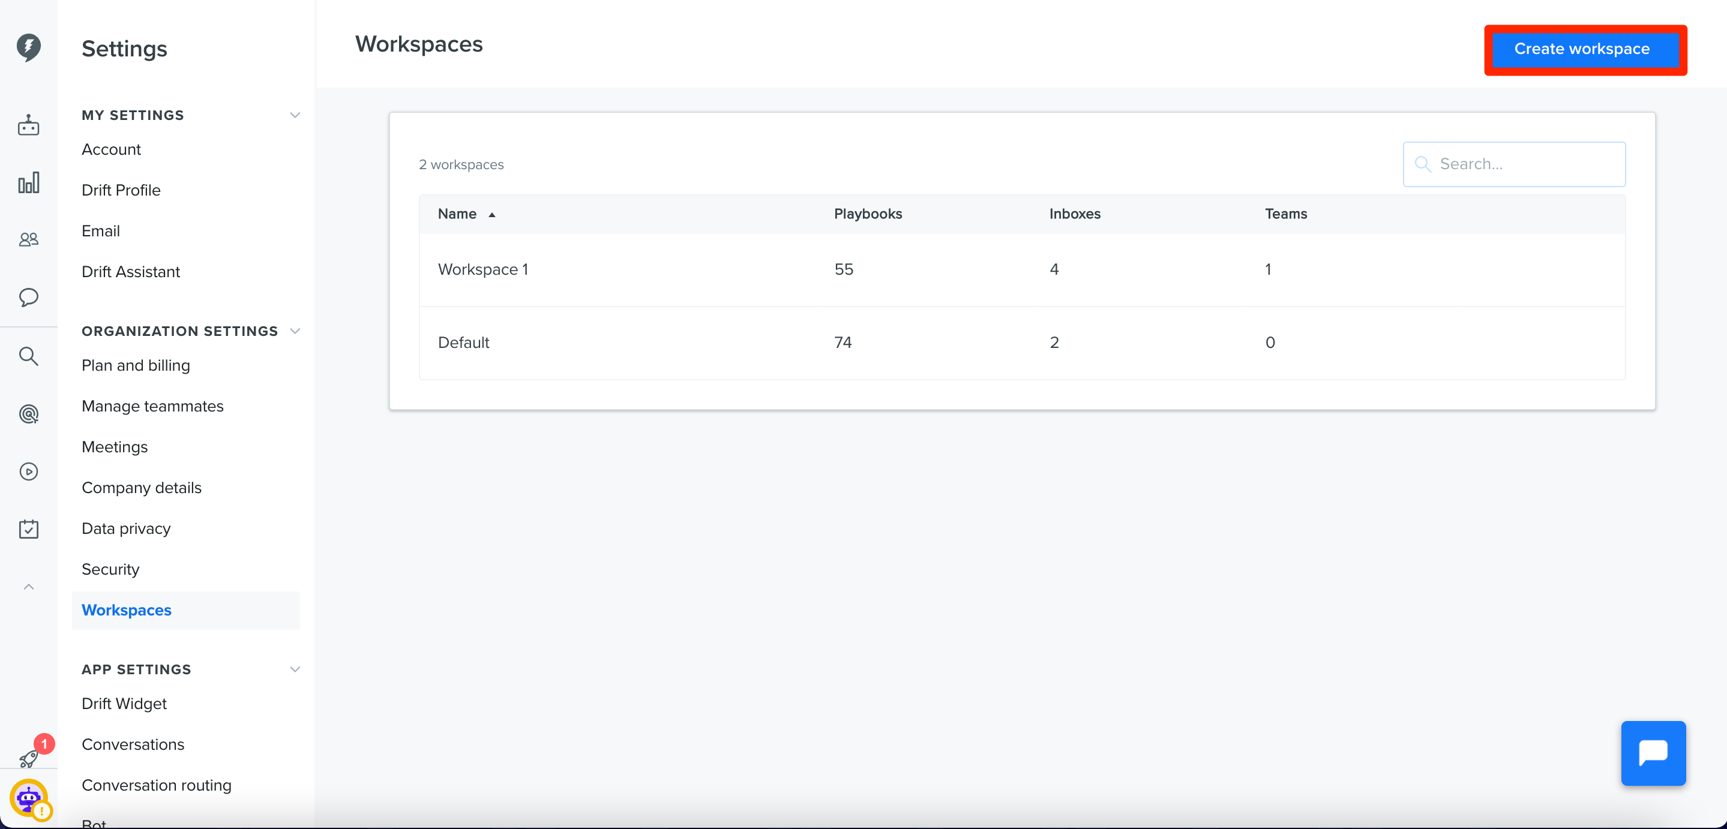This screenshot has height=829, width=1727.
Task: Open the Reports bar chart icon
Action: pos(28,183)
